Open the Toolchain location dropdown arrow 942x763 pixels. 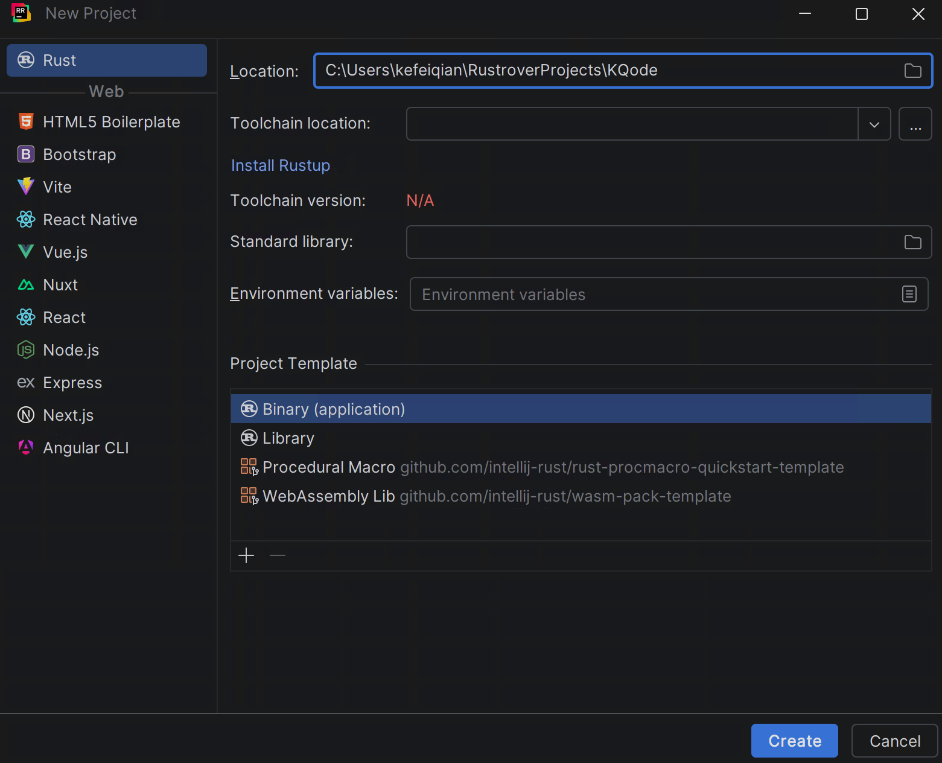[874, 124]
